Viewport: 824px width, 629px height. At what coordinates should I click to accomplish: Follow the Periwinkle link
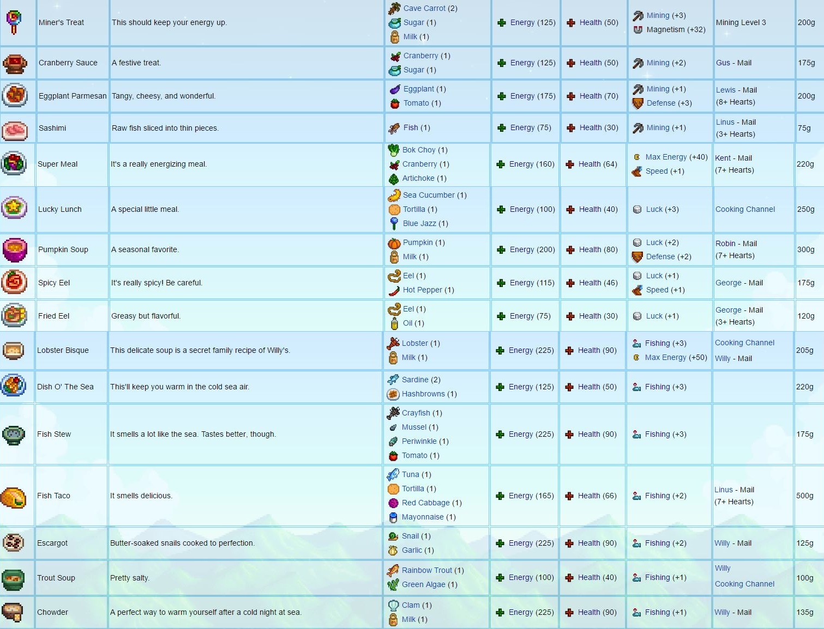click(419, 441)
